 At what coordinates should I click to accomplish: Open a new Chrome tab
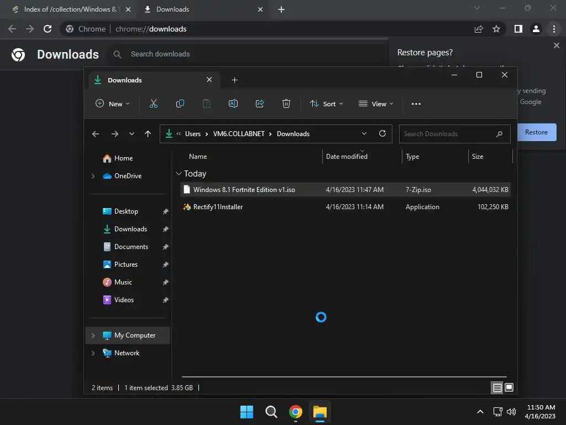(x=281, y=9)
